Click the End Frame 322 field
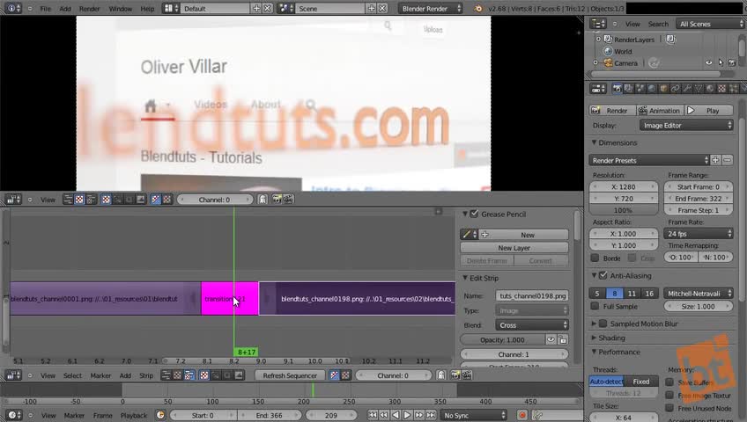The height and width of the screenshot is (422, 747). coord(698,199)
